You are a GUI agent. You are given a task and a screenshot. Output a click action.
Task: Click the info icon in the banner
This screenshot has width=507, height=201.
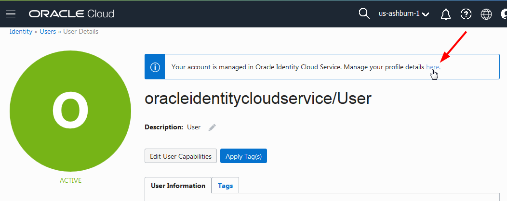(155, 67)
